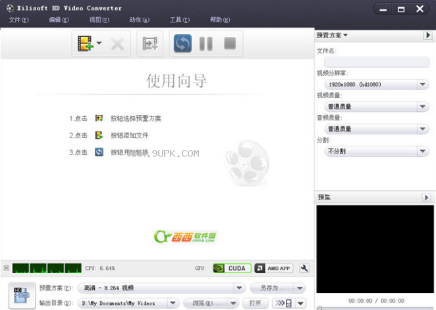Click the transfer to device icon
436x310 pixels.
[283, 303]
